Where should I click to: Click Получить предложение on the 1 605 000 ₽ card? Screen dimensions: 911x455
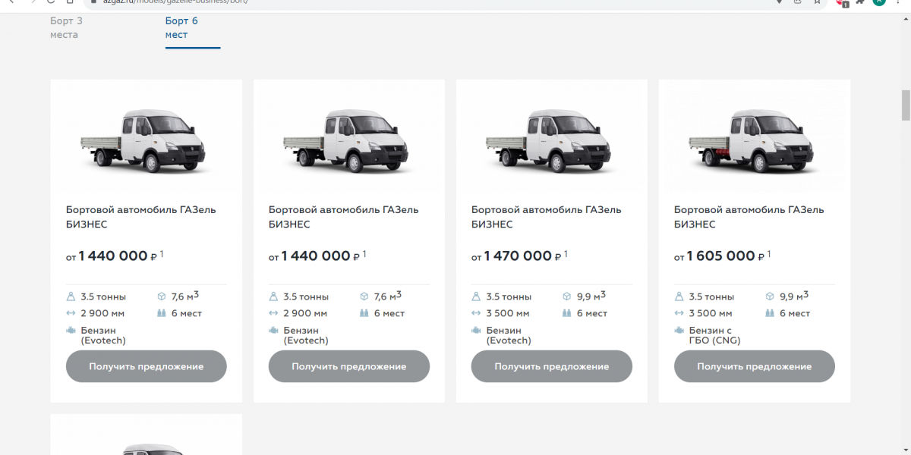click(x=754, y=366)
